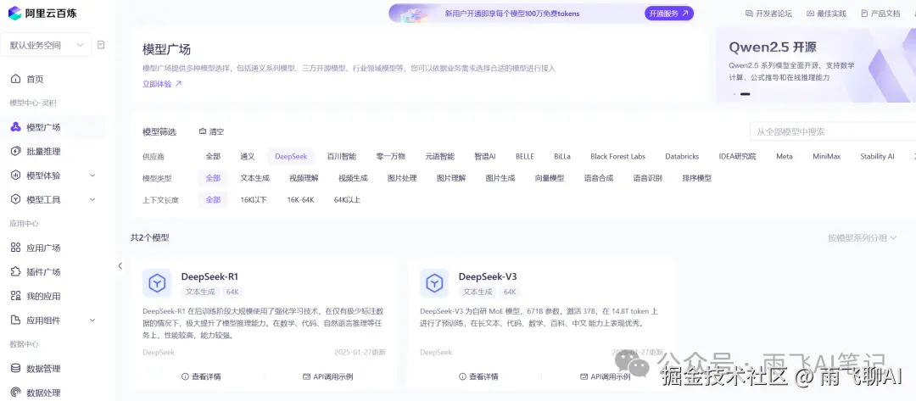The image size is (916, 401).
Task: Click the 产品文档 icon in header
Action: click(x=864, y=14)
